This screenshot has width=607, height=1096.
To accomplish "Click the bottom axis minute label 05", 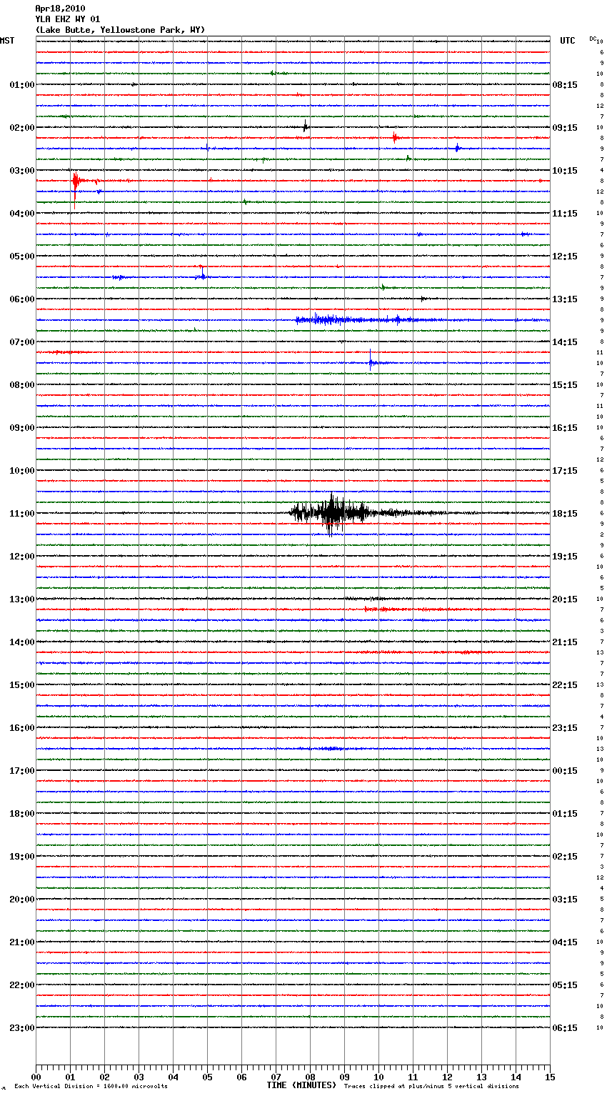I will tap(207, 1077).
